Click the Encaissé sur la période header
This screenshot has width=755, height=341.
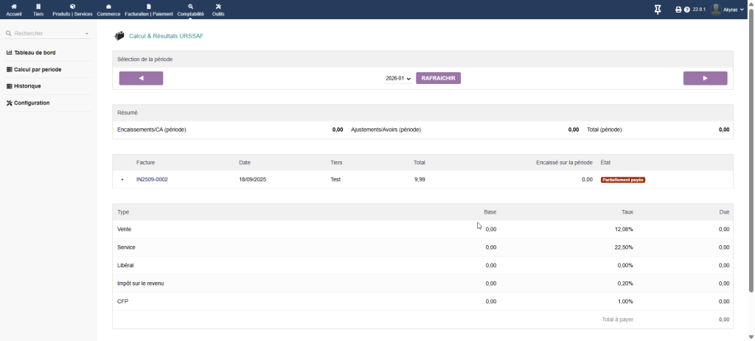tap(564, 163)
